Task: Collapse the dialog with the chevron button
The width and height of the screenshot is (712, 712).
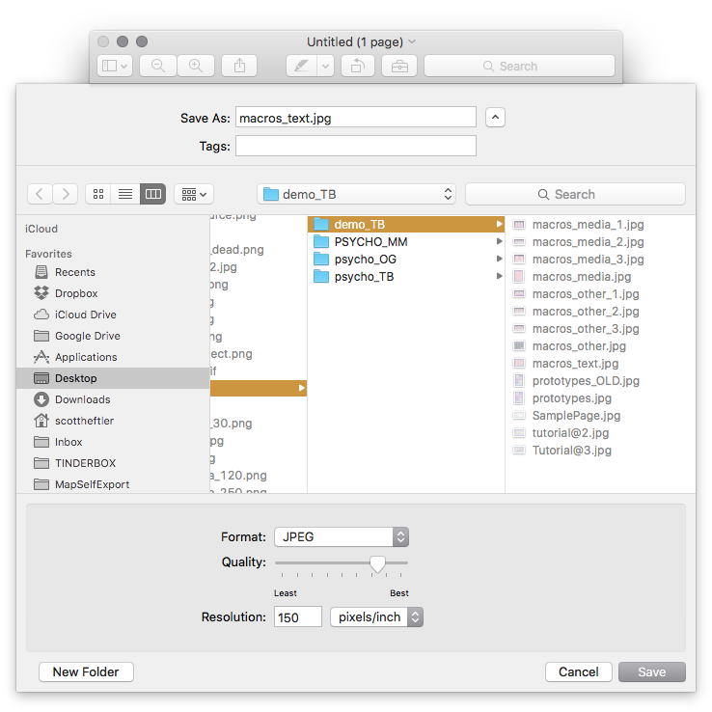Action: coord(495,118)
